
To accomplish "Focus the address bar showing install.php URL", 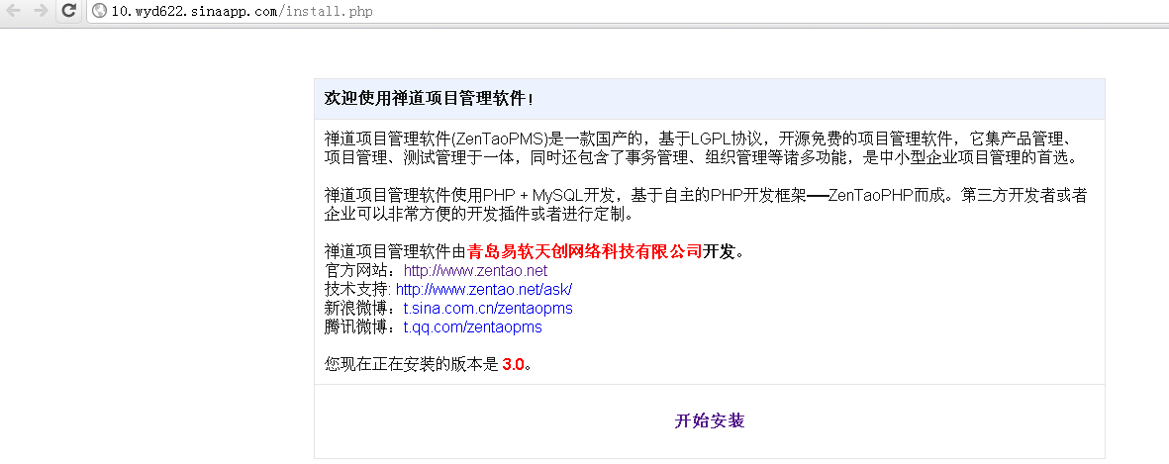I will coord(627,11).
